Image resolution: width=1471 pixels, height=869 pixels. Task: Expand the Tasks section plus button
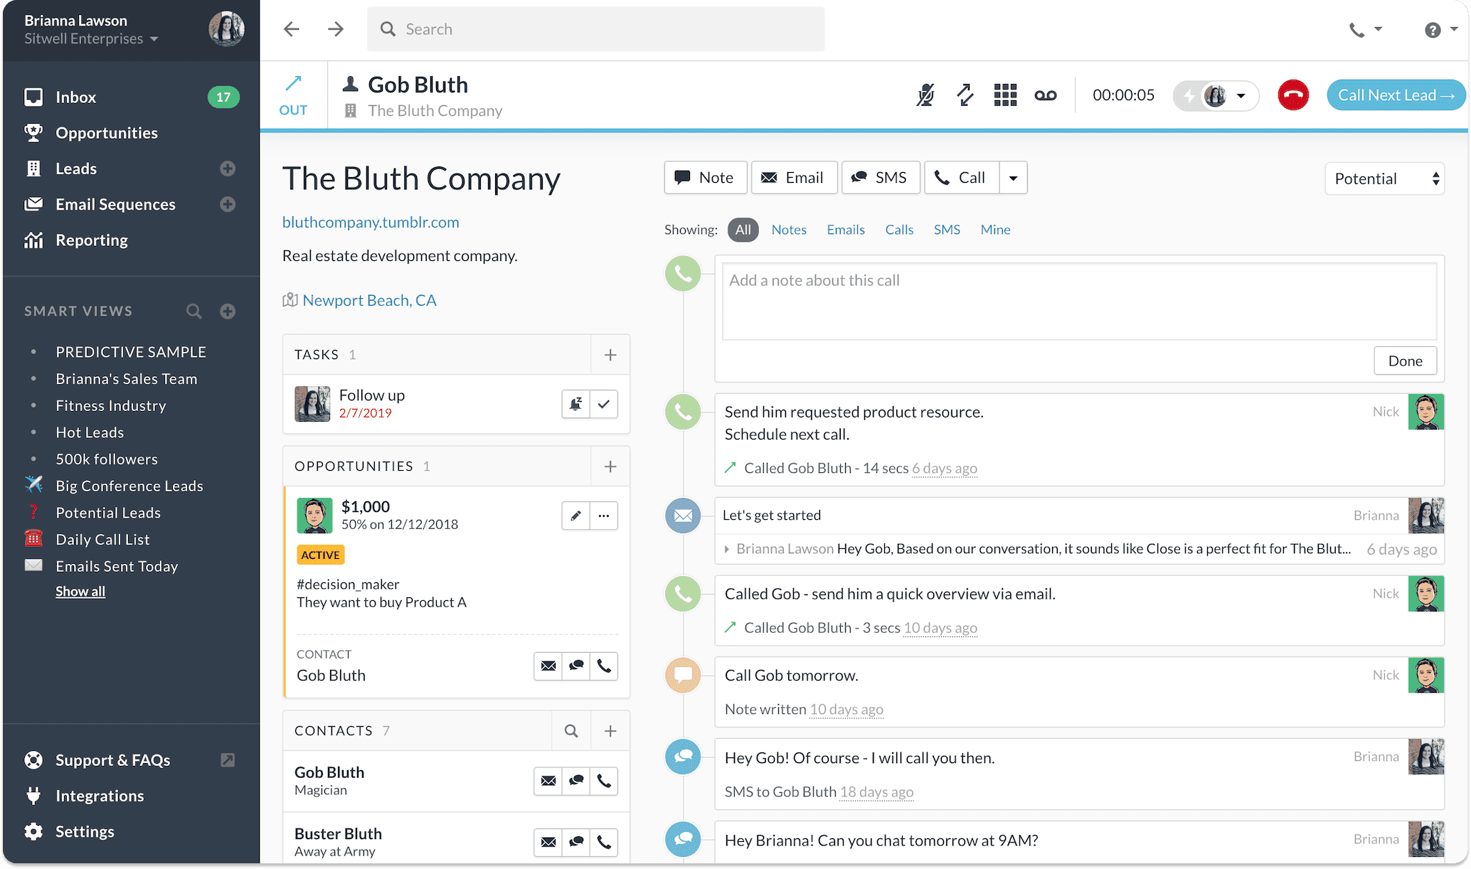coord(610,354)
